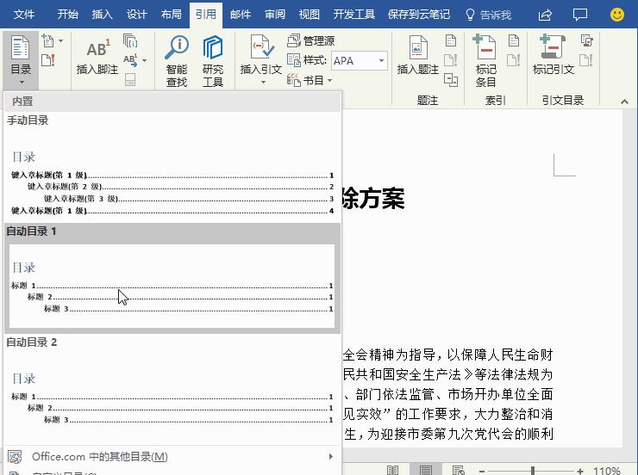Insert the 自动目录 2 table preview
Viewport: 638px width, 475px height.
point(172,389)
